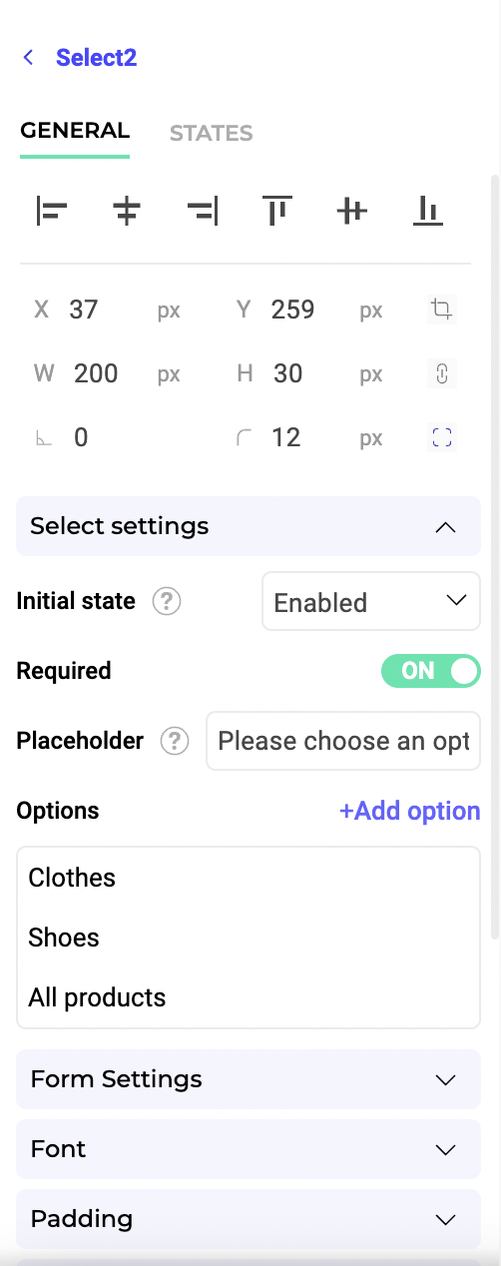Expand the Form Settings section

click(x=249, y=1079)
